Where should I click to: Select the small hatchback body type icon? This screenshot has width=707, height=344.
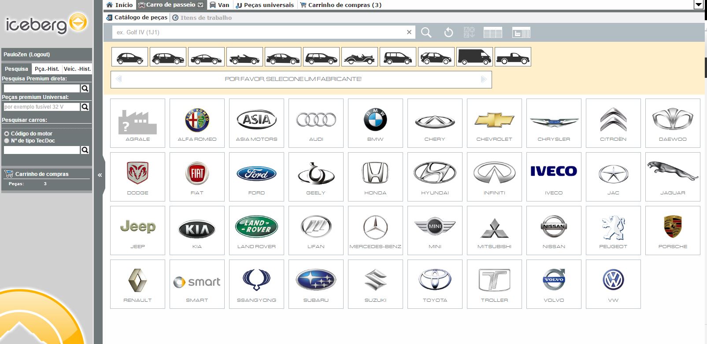[x=130, y=57]
